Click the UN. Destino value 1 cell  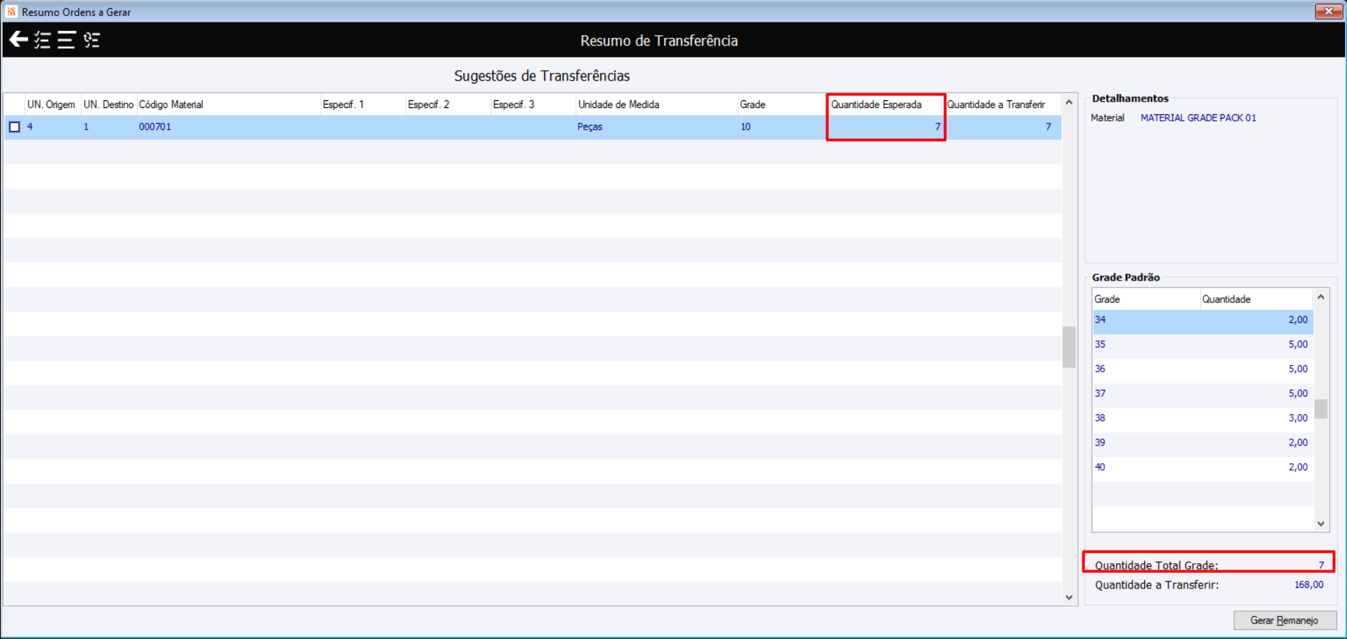click(x=86, y=127)
